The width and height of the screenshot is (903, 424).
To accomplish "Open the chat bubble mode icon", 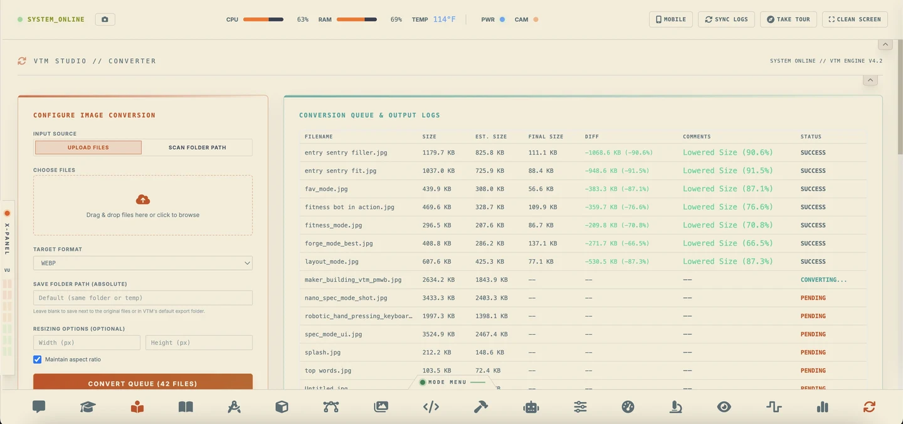I will point(39,406).
